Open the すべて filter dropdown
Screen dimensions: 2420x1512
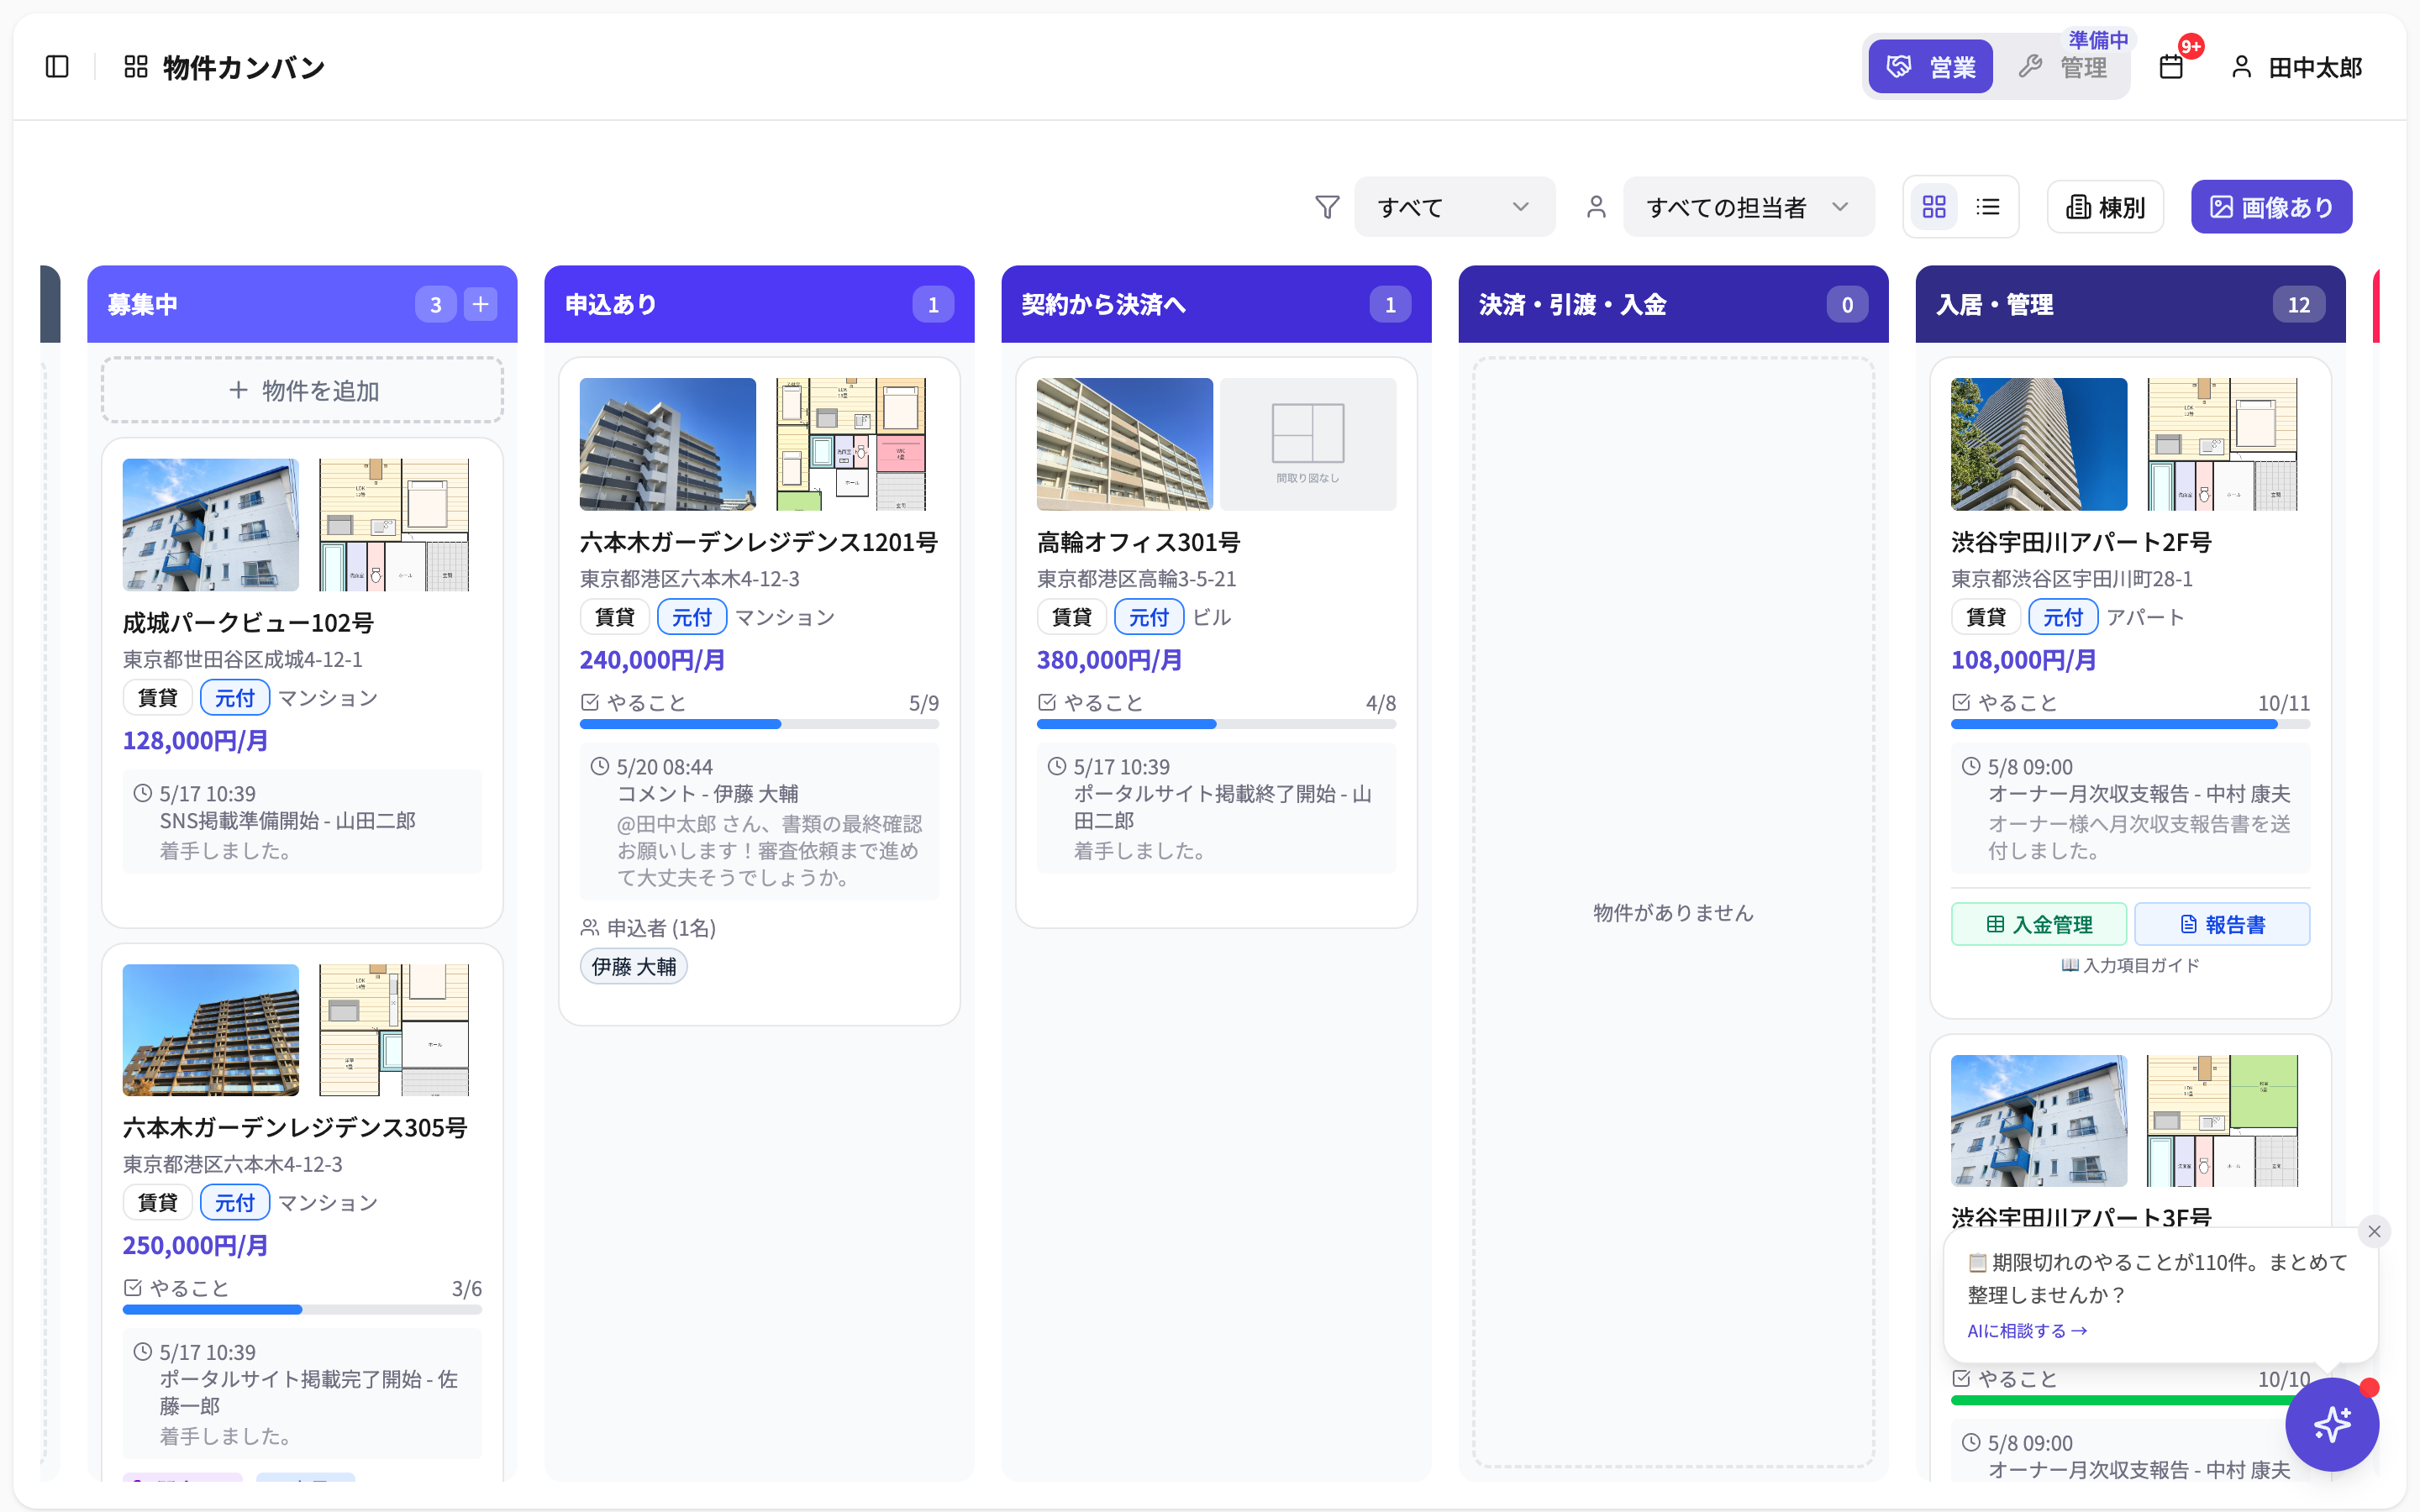pos(1454,207)
